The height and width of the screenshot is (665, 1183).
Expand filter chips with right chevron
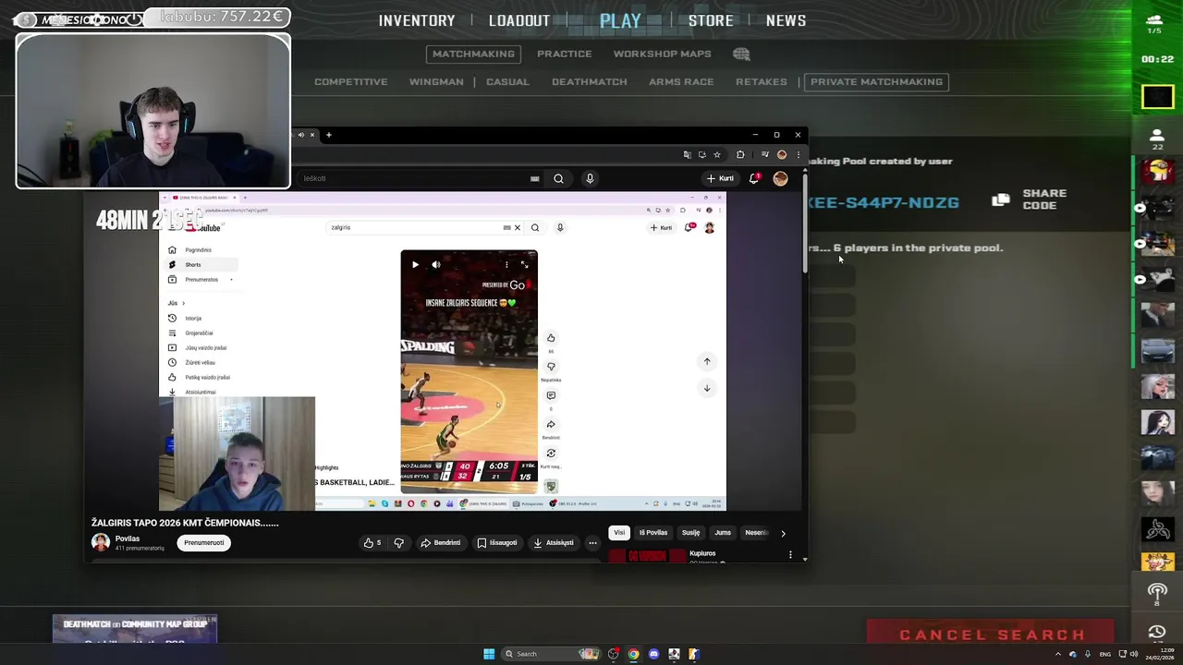pos(783,533)
